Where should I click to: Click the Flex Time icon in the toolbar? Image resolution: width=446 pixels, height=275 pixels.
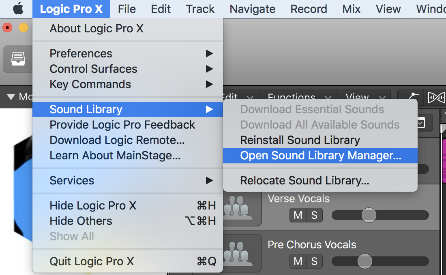437,98
